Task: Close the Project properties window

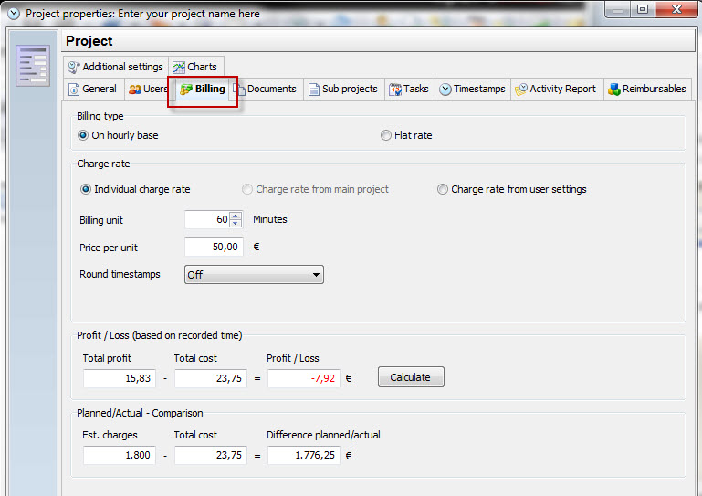Action: click(x=676, y=10)
